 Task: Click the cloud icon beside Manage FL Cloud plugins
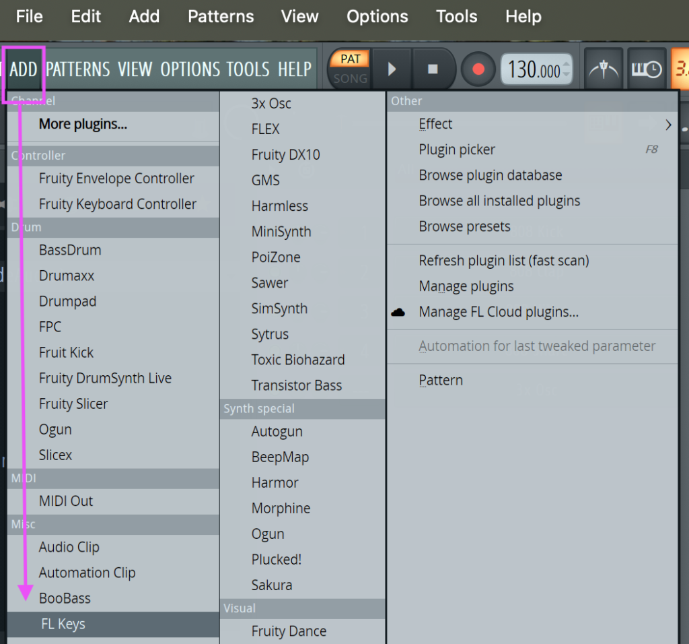[x=398, y=312]
